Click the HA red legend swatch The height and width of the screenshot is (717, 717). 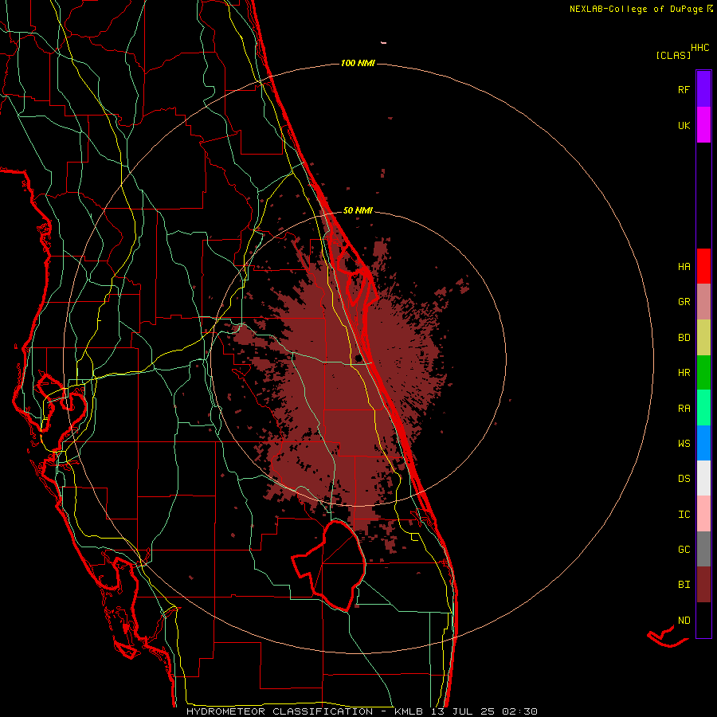coord(703,266)
